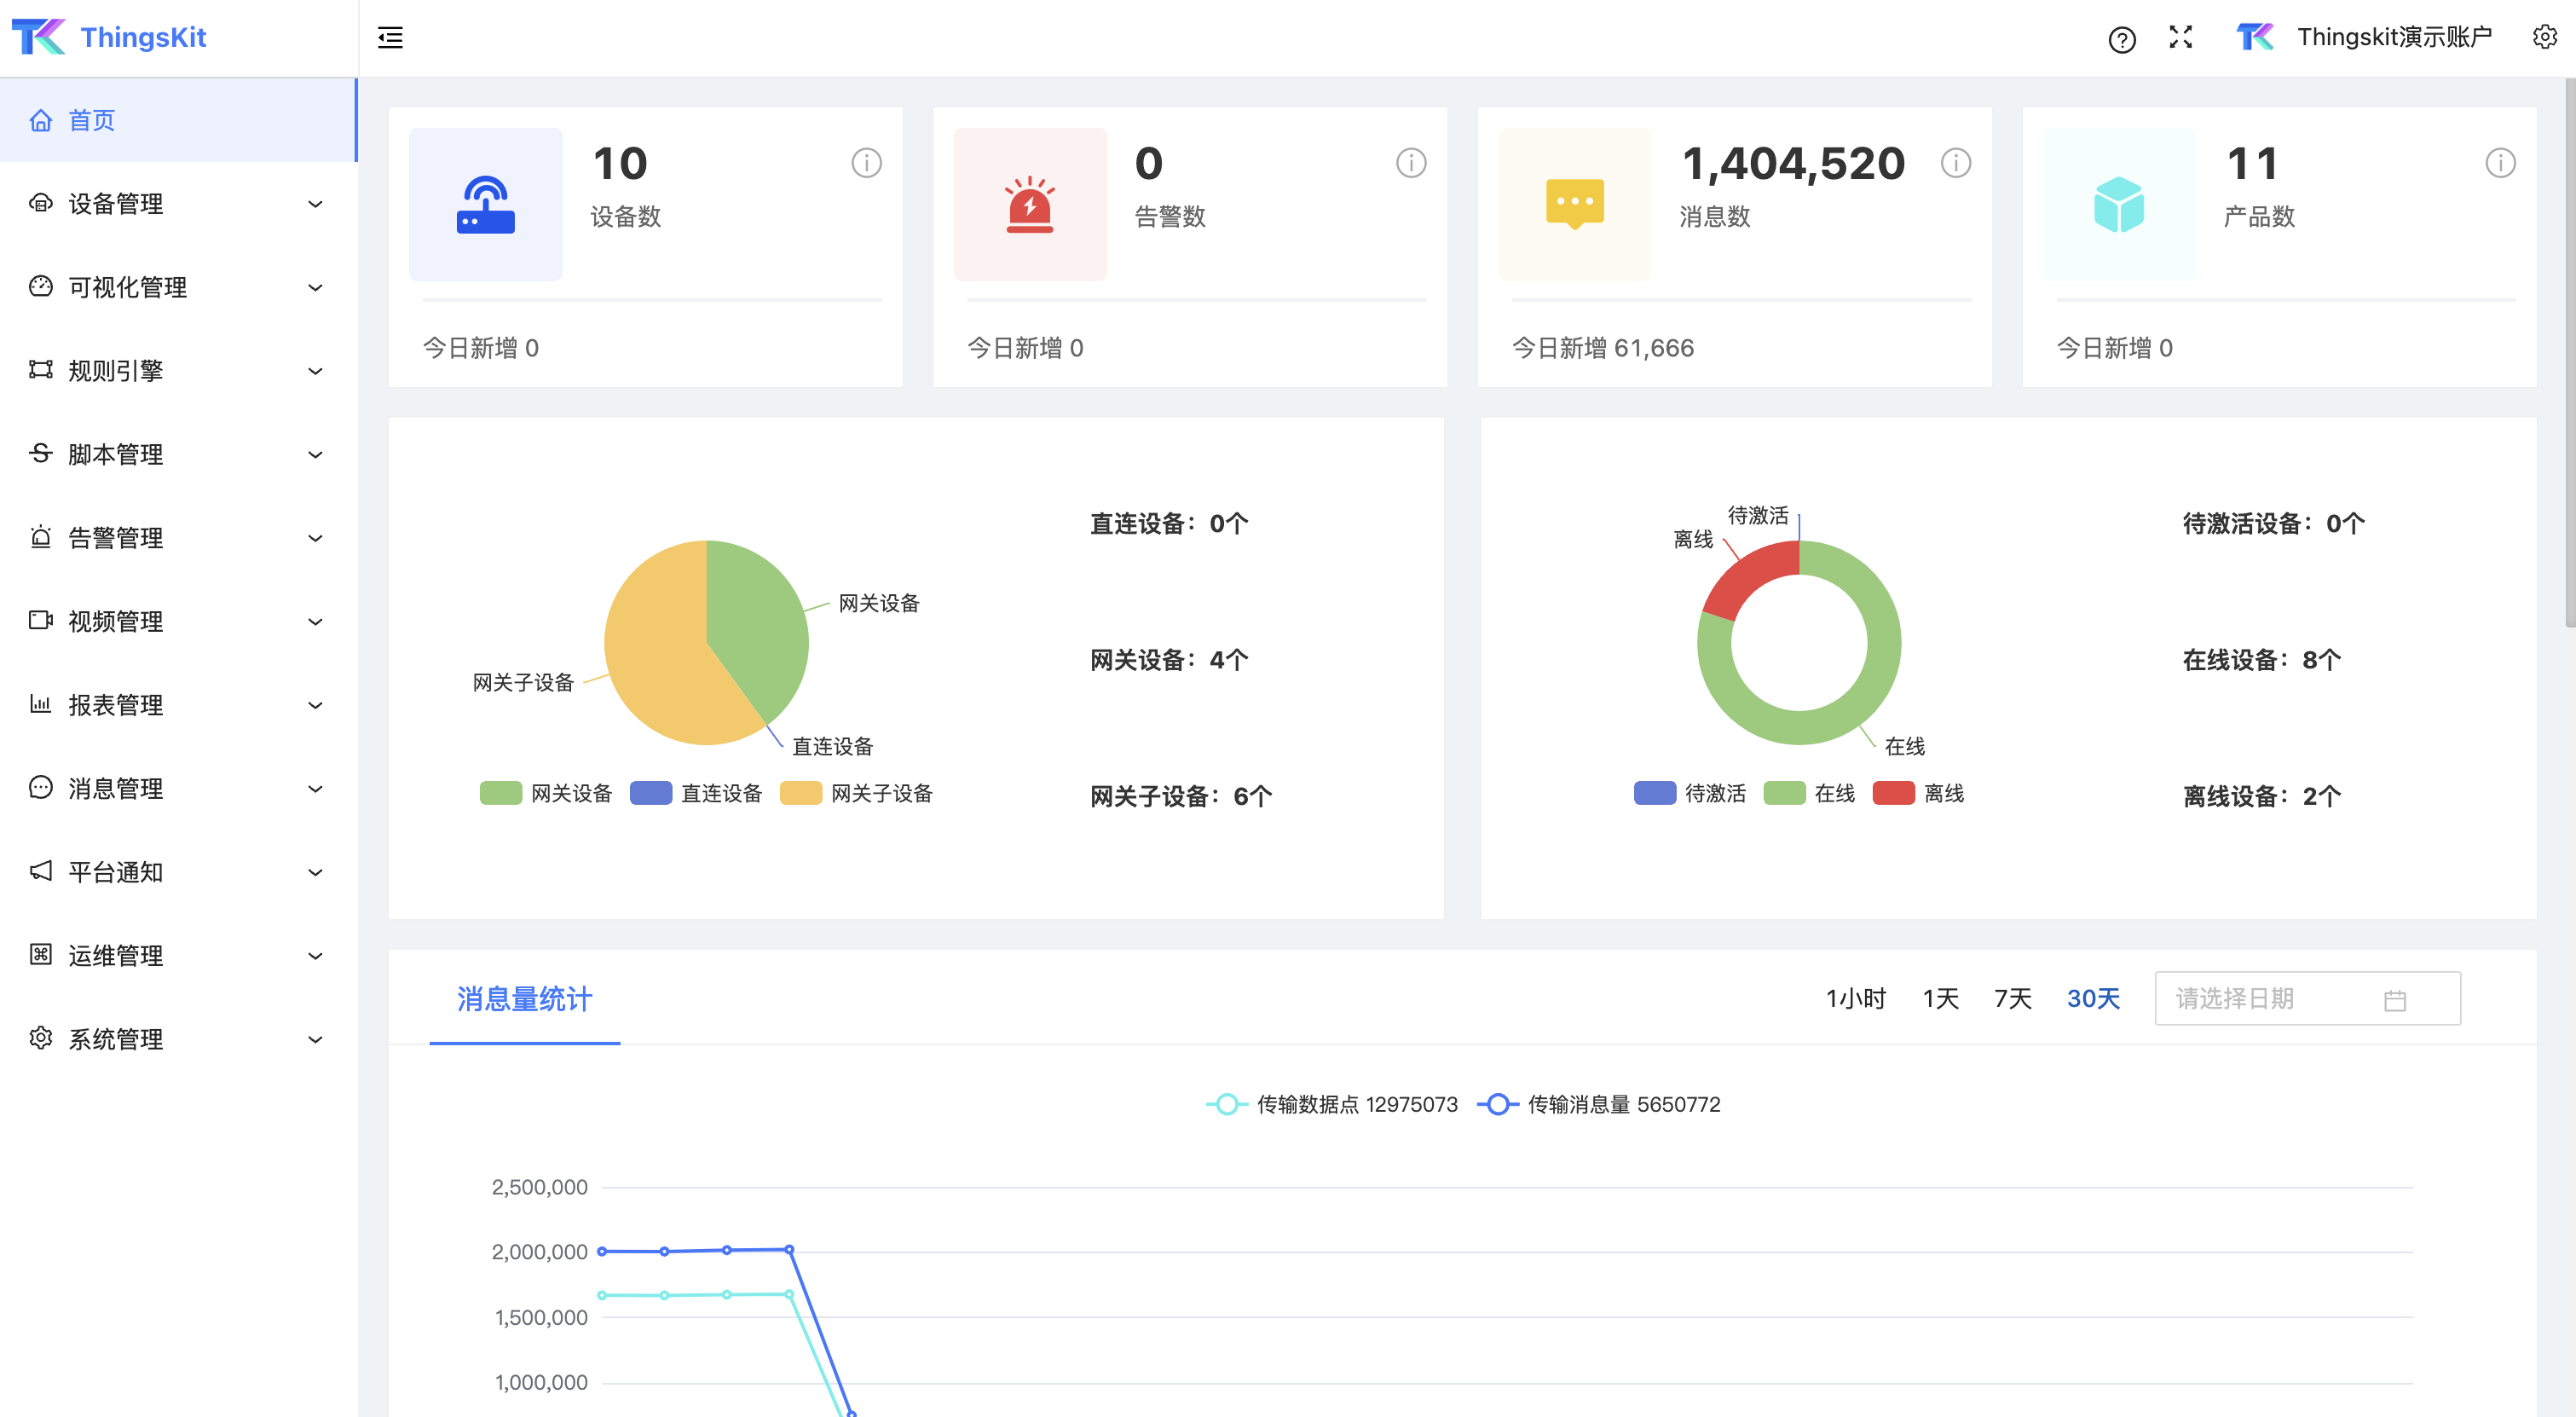The width and height of the screenshot is (2576, 1417).
Task: Click the 报表管理 chart icon
Action: [40, 704]
